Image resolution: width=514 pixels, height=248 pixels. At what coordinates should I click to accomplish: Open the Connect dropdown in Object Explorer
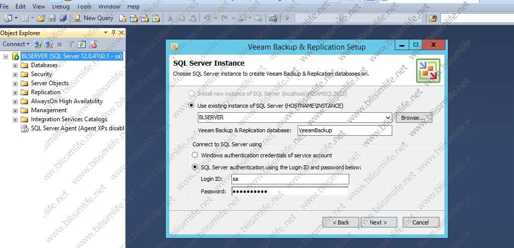pyautogui.click(x=16, y=44)
